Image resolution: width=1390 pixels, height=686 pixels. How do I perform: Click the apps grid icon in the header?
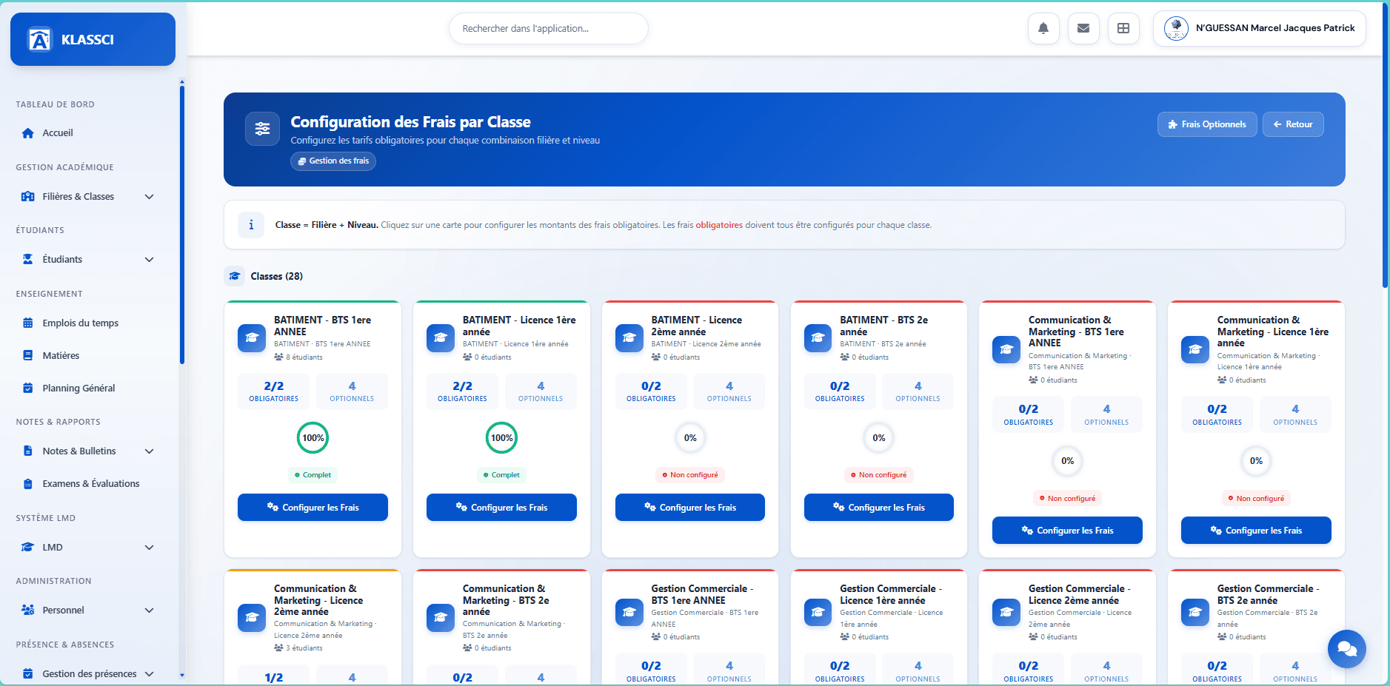point(1123,28)
